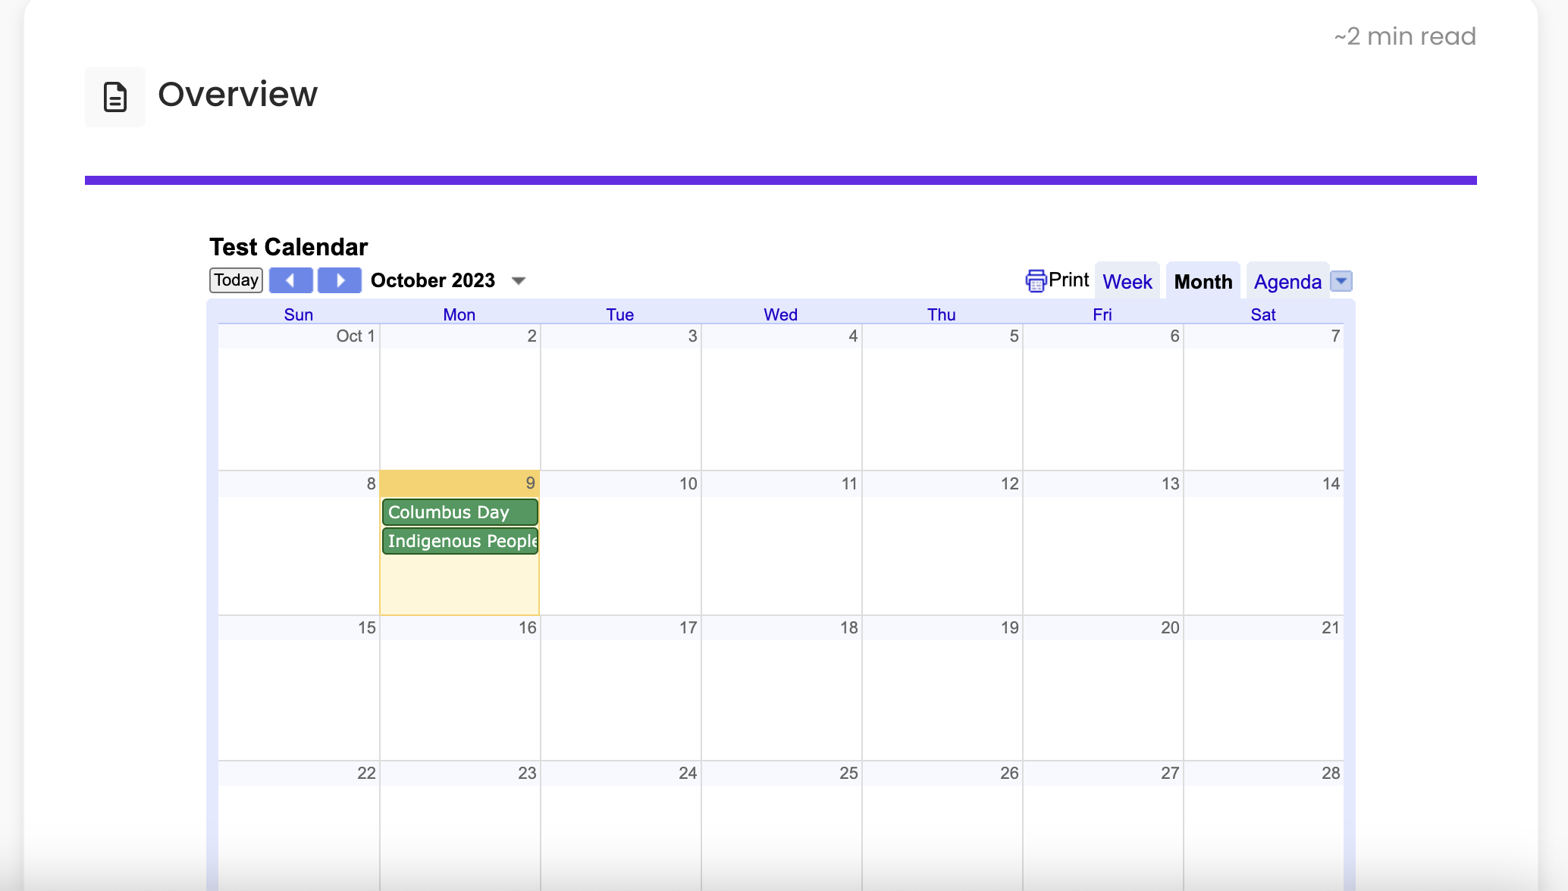
Task: Select date 14
Action: click(x=1331, y=484)
